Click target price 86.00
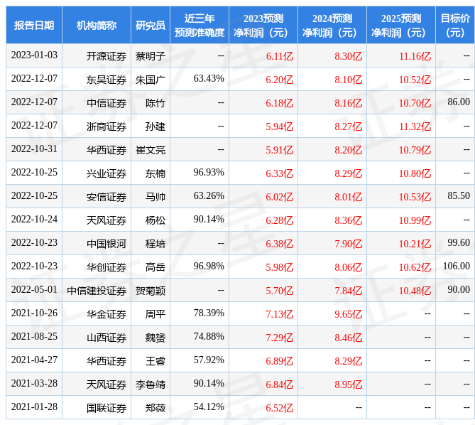475x425 pixels. click(x=459, y=102)
